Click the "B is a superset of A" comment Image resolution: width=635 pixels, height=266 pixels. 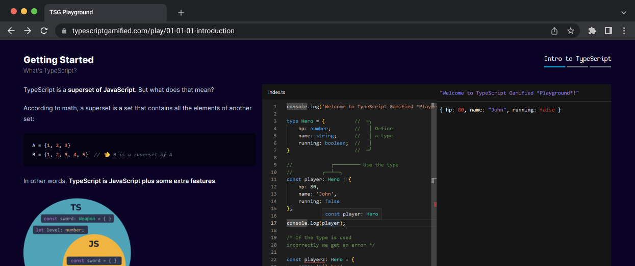pyautogui.click(x=142, y=154)
